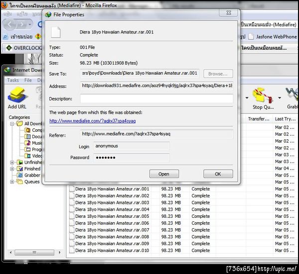Select download row ending in rar.002
This screenshot has height=274, width=299.
coord(183,196)
